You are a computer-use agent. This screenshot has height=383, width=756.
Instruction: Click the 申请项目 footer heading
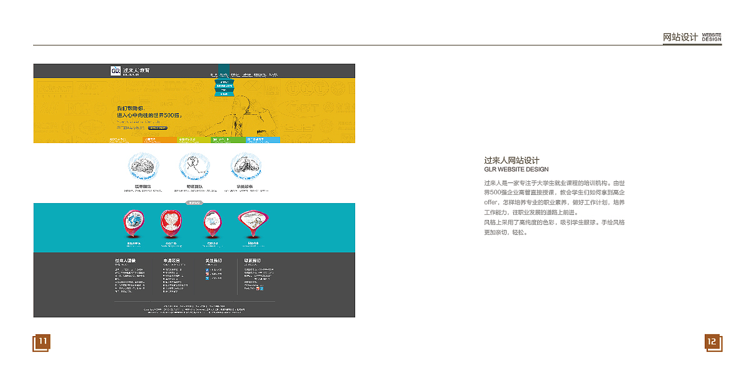(x=171, y=261)
